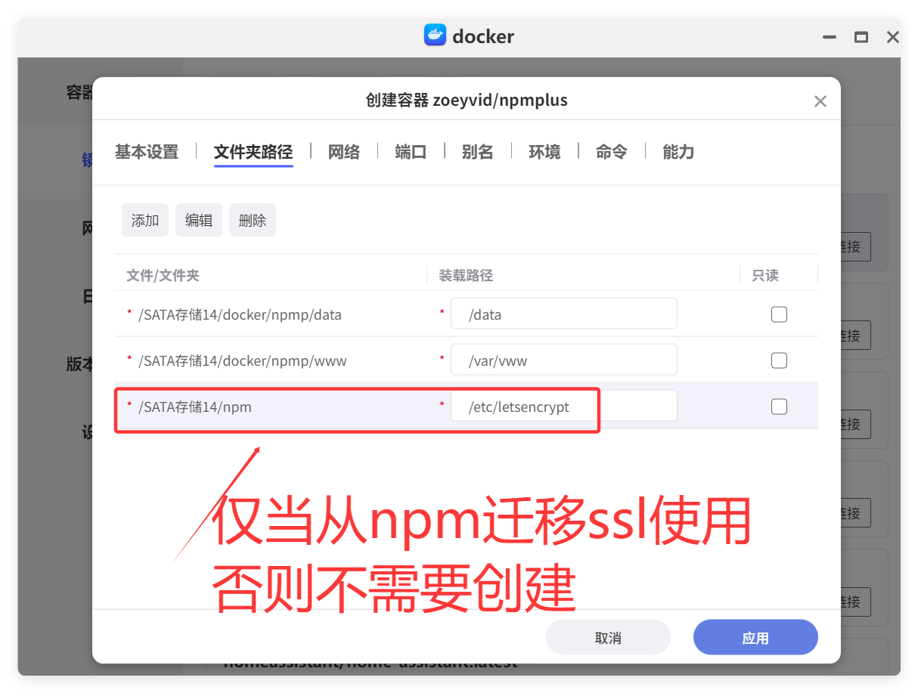918x693 pixels.
Task: Switch to the 端口 tab
Action: click(411, 152)
